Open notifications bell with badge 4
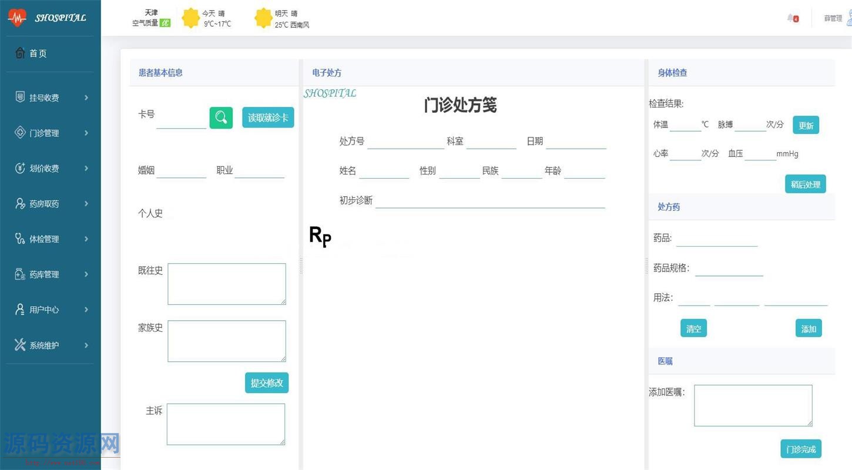852x470 pixels. [x=793, y=18]
